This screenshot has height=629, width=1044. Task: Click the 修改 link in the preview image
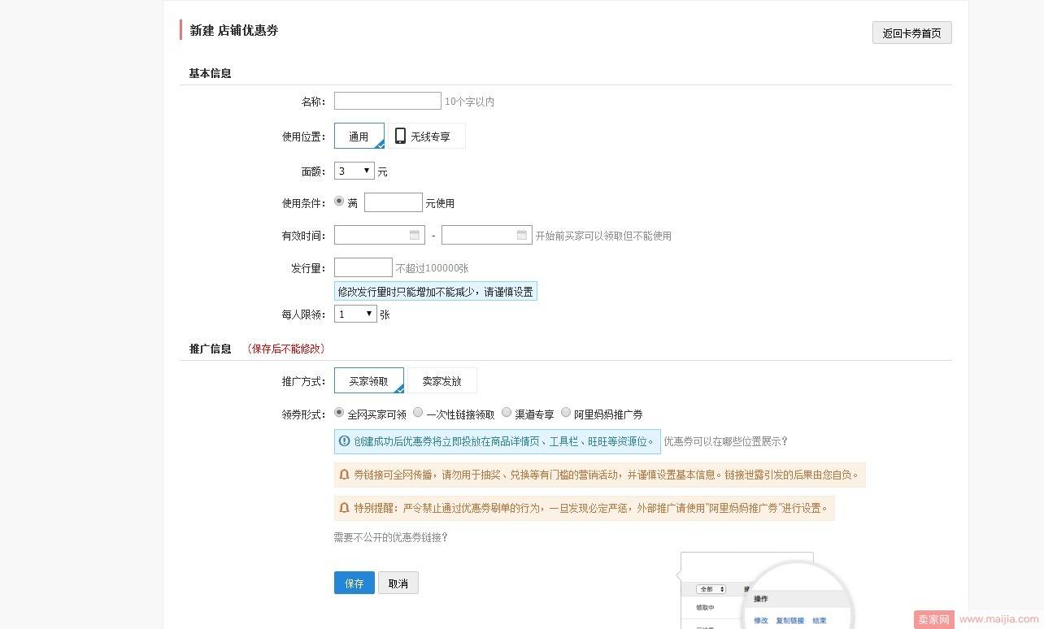click(760, 620)
